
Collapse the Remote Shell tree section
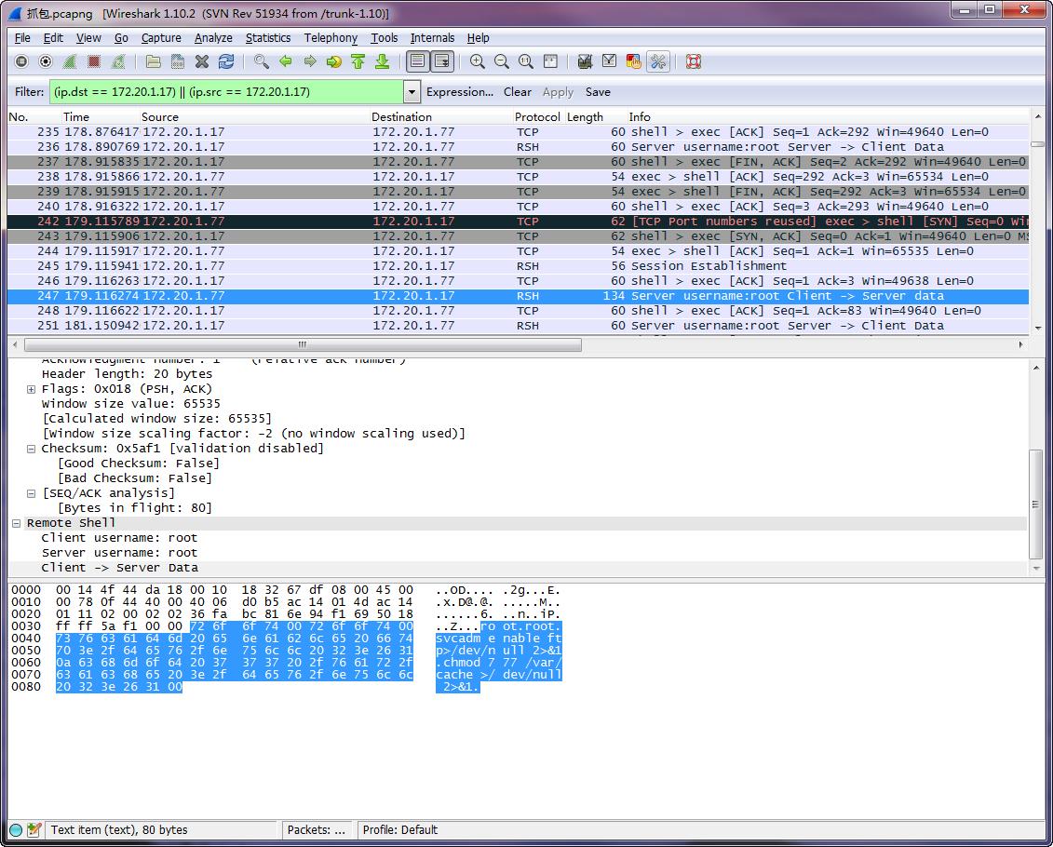pos(17,523)
